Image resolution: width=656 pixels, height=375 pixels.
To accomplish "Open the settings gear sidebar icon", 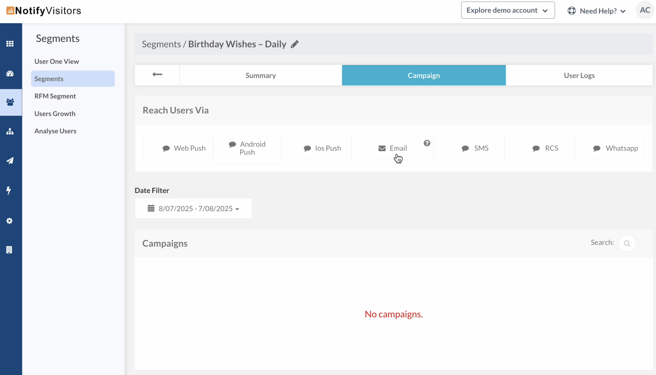I will point(9,221).
